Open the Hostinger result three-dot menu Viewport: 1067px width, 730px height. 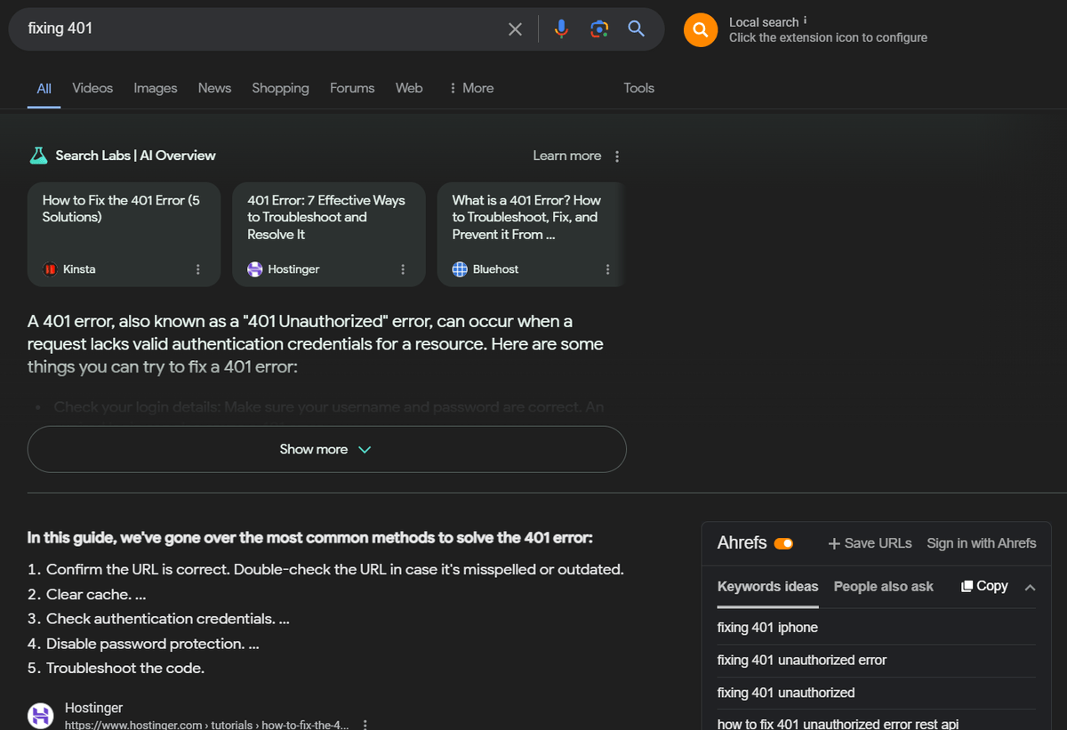[x=365, y=725]
